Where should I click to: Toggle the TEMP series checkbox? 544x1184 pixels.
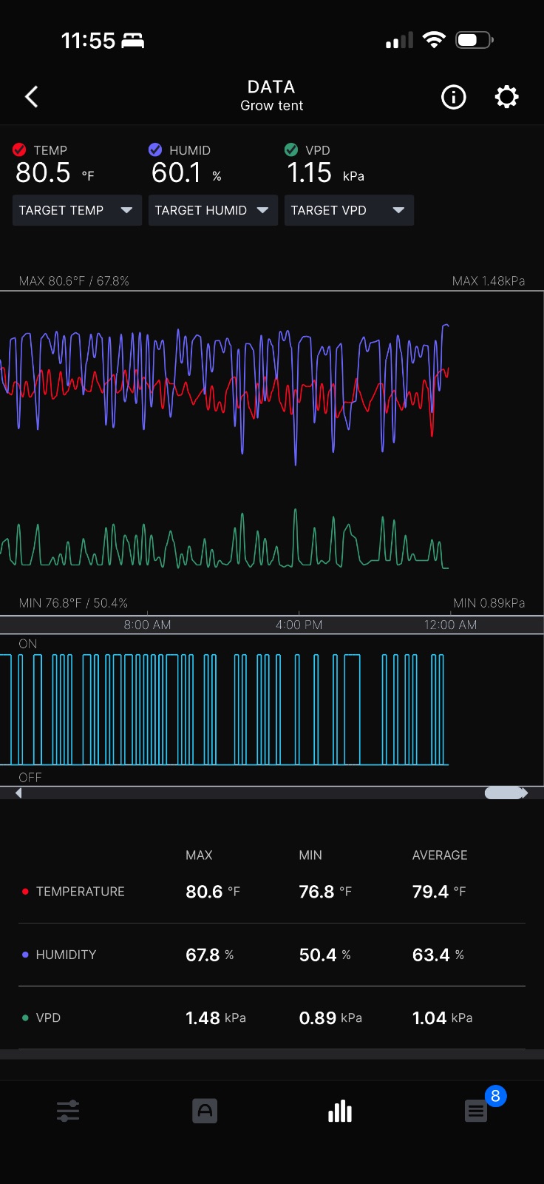click(x=20, y=149)
